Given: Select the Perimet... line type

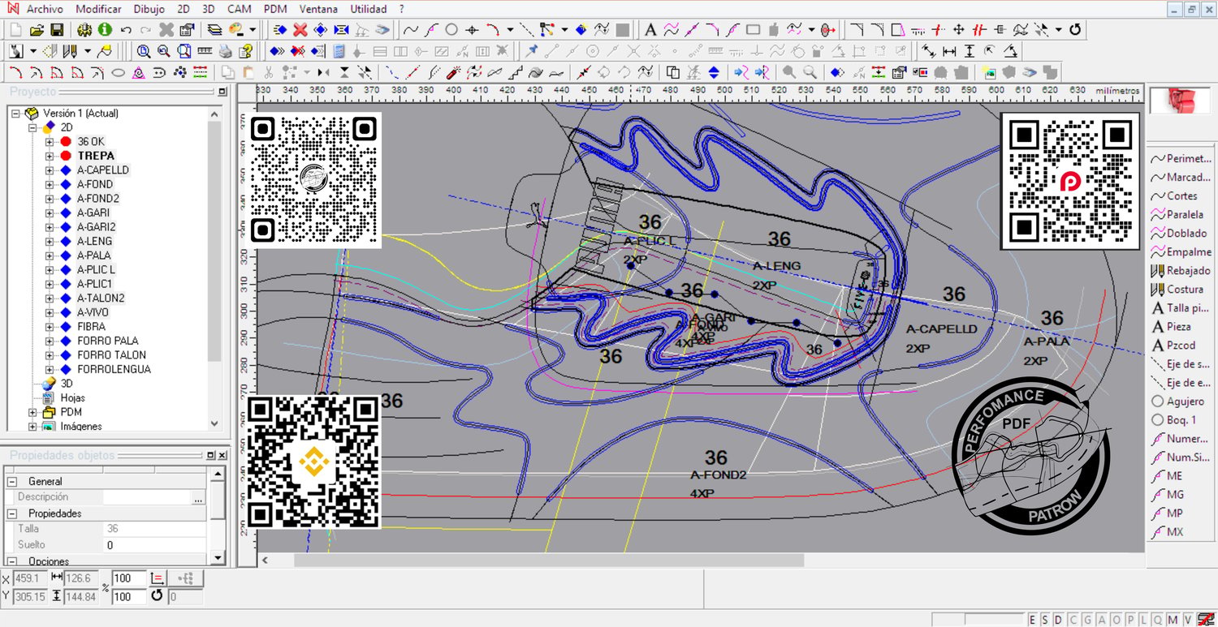Looking at the screenshot, I should pyautogui.click(x=1180, y=159).
